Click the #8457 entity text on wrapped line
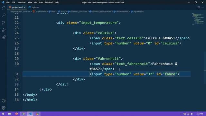The height and width of the screenshot is (116, 206). (95, 69)
